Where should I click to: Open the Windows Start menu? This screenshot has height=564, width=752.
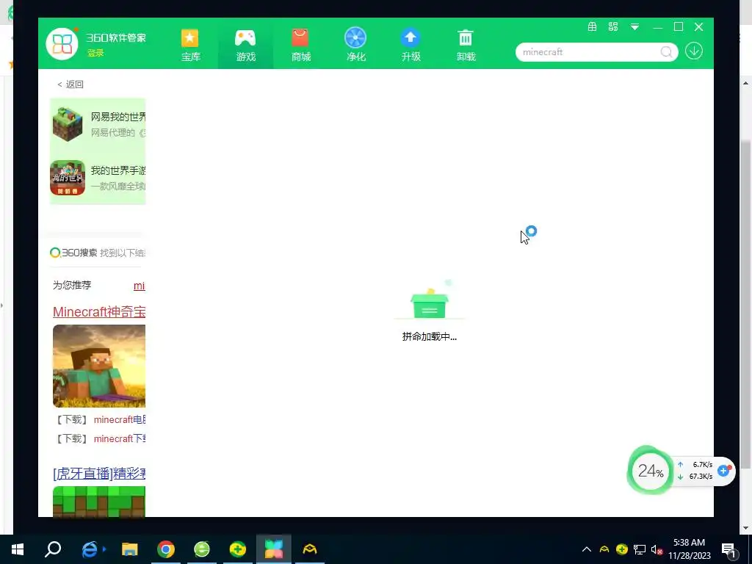point(18,549)
